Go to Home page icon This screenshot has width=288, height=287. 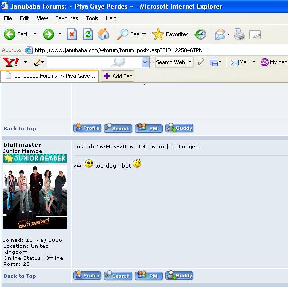point(103,34)
